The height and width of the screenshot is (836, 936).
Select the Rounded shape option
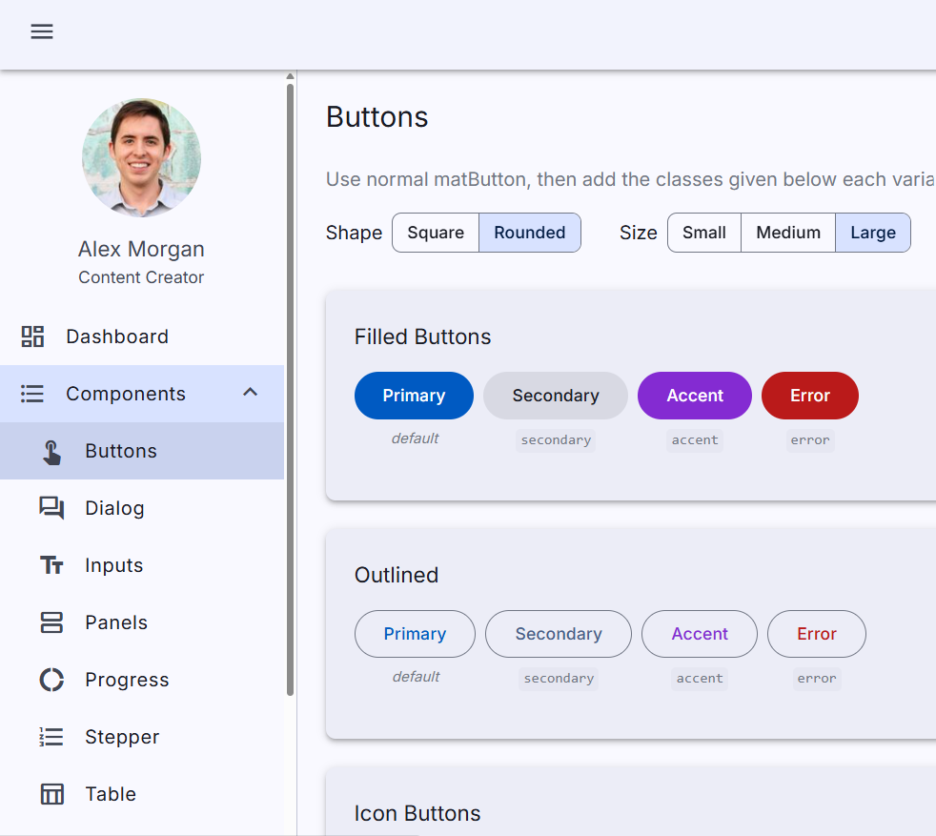click(530, 233)
